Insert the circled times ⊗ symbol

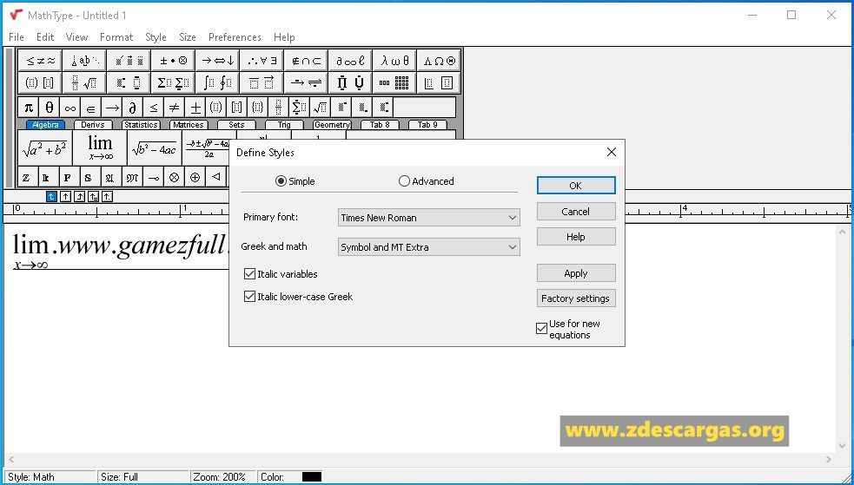point(175,177)
